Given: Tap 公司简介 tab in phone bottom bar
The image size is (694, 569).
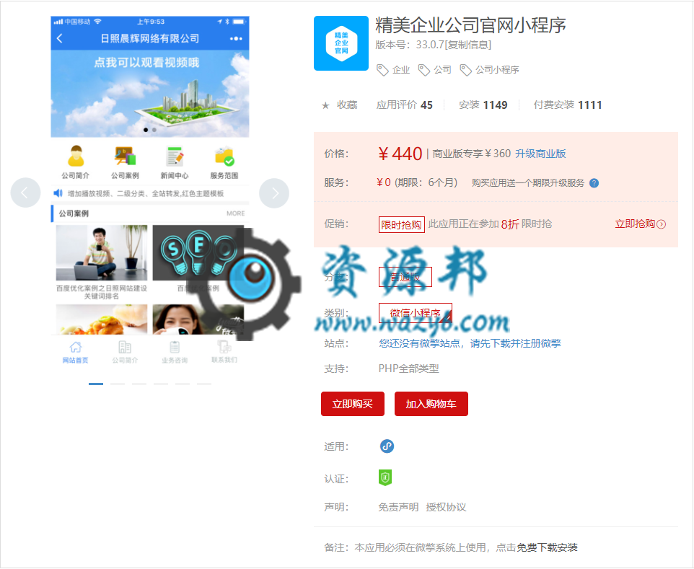Looking at the screenshot, I should (x=125, y=352).
